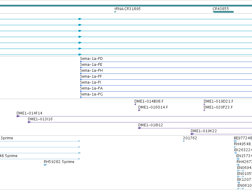
Task: Click the EN0105 EST label
Action: pyautogui.click(x=245, y=174)
